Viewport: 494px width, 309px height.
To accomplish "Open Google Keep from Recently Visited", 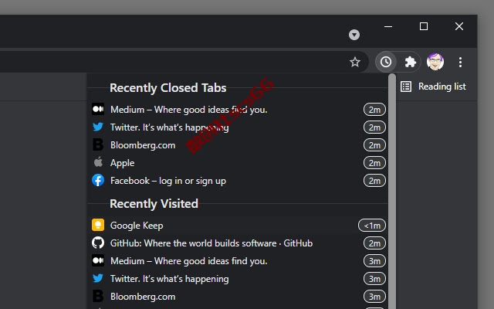I will point(239,226).
